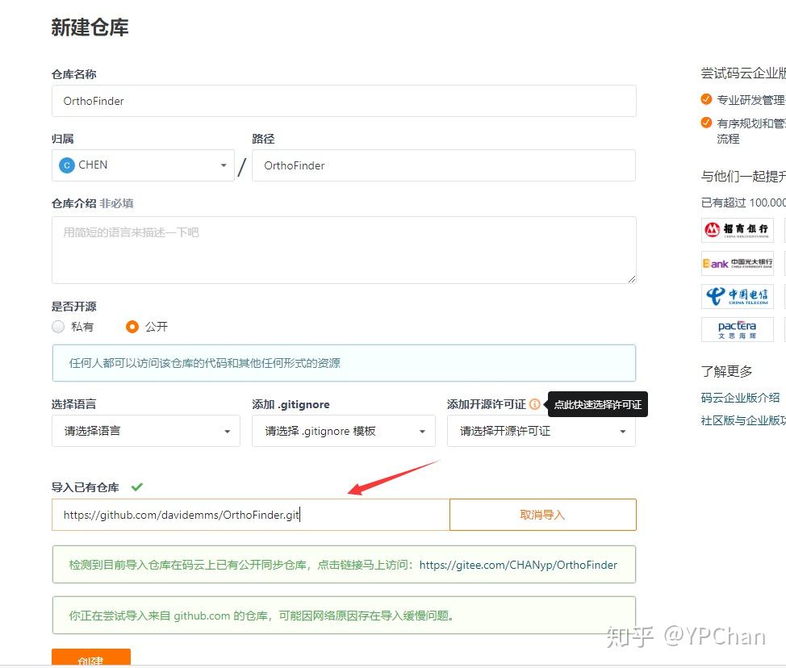786x668 pixels.
Task: Click the 中国光大银行 logo
Action: point(736,263)
